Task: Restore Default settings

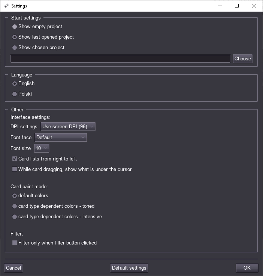Action: (129, 268)
